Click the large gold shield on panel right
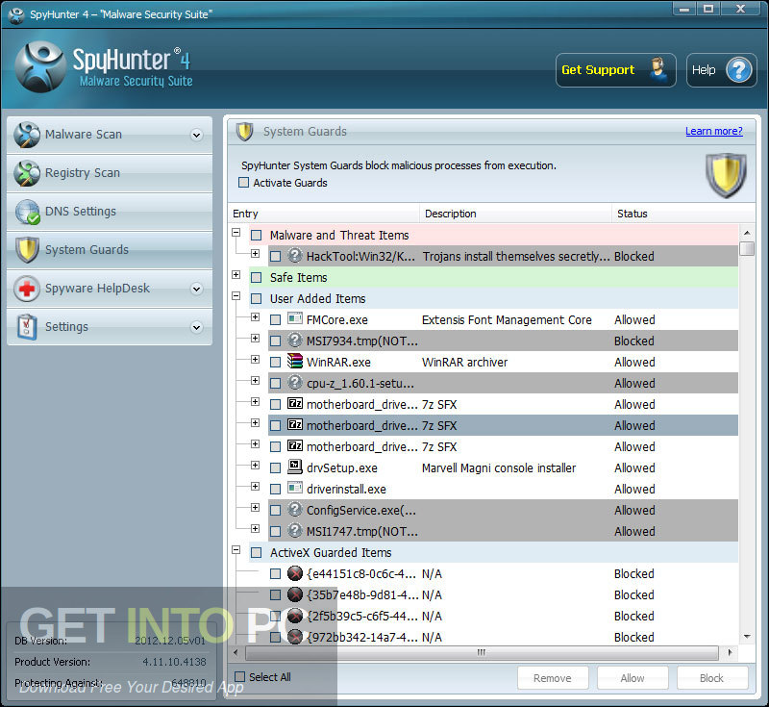 [x=726, y=175]
